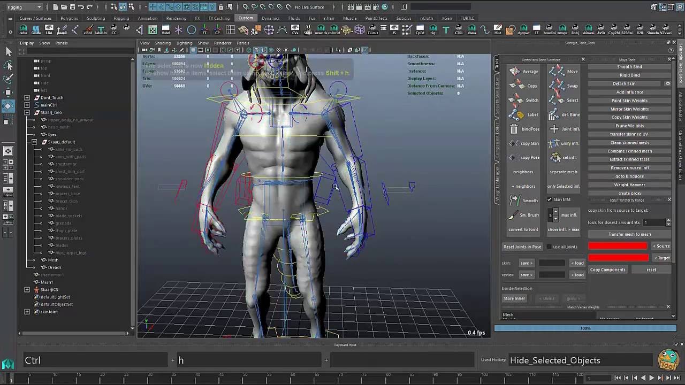Click the red Source color field
The width and height of the screenshot is (685, 385).
(618, 246)
